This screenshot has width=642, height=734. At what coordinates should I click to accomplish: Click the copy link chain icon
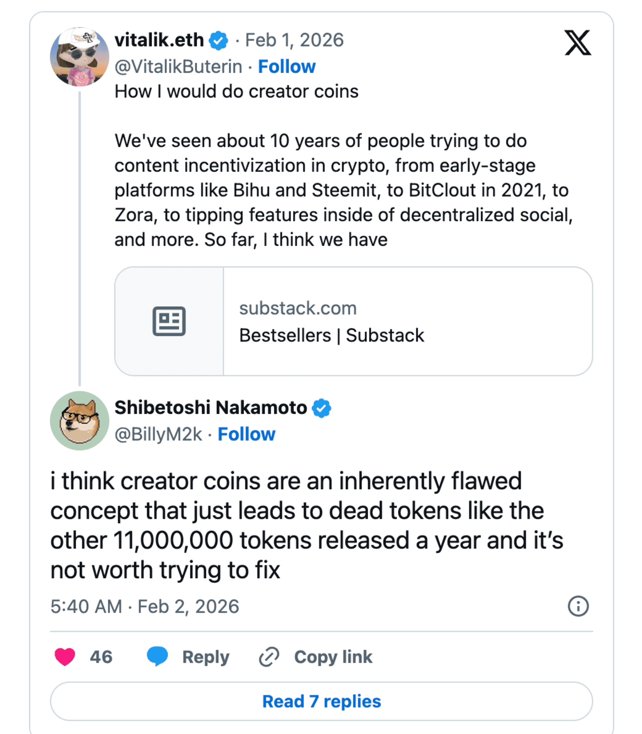click(x=269, y=657)
